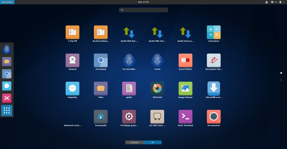287x149 pixels.
Task: Open the Chromium browser from app grid
Action: click(101, 61)
